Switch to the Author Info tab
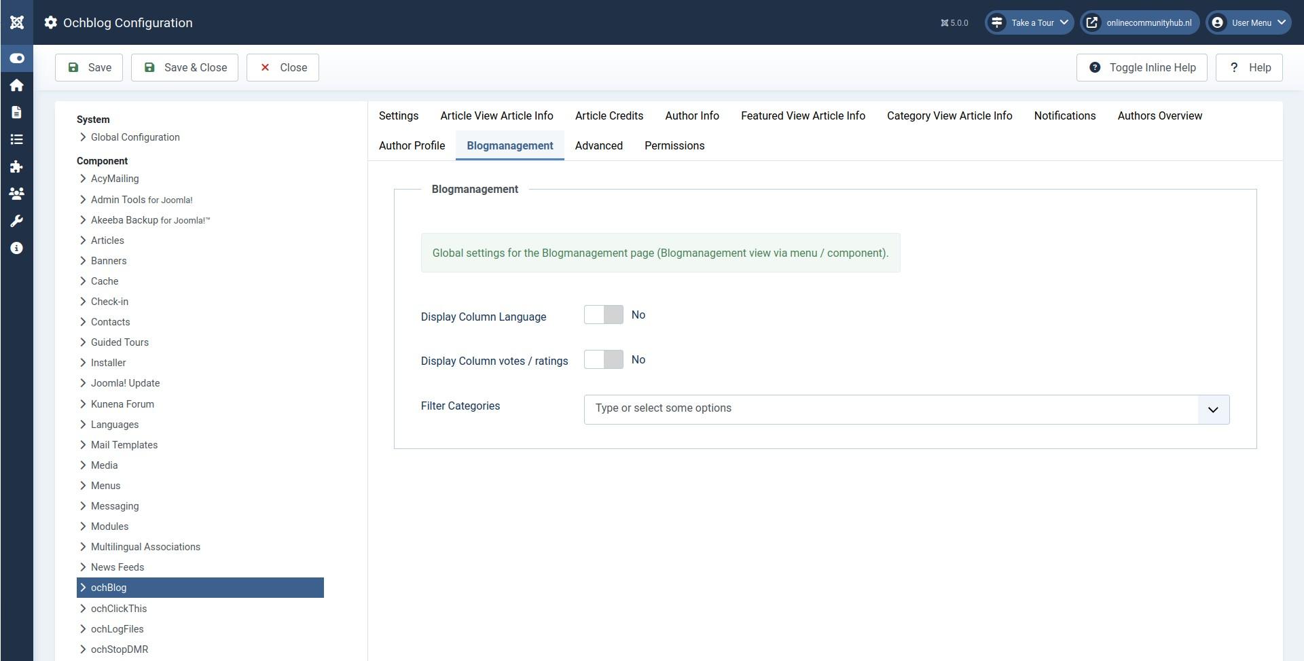The image size is (1304, 661). [691, 115]
